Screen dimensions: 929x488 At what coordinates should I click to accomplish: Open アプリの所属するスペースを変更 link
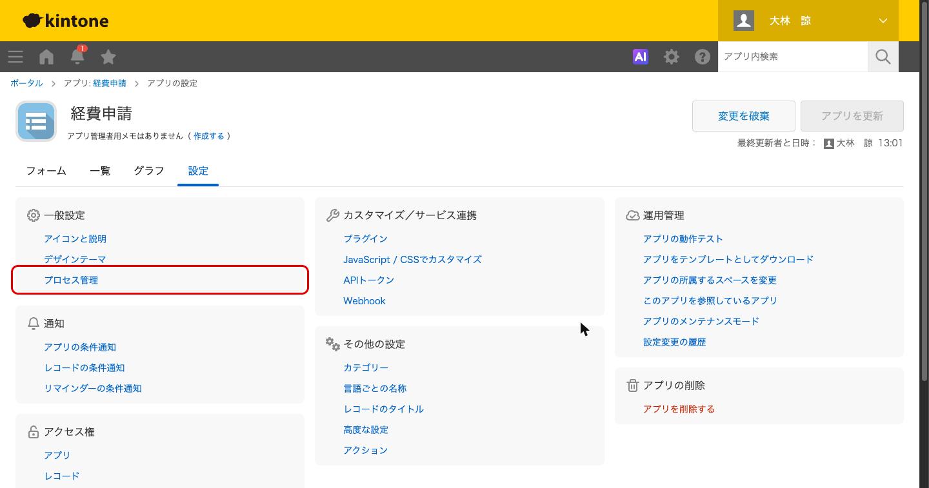(710, 280)
